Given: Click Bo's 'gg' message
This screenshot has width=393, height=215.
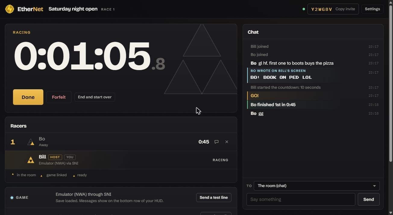Looking at the screenshot, I should click(x=261, y=114).
